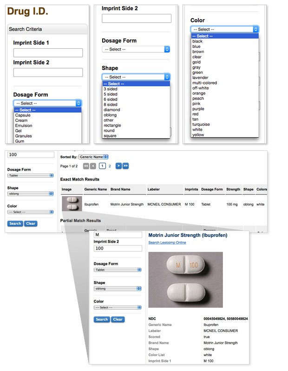This screenshot has width=288, height=371.
Task: Click the next page single-arrow button
Action: click(x=118, y=166)
